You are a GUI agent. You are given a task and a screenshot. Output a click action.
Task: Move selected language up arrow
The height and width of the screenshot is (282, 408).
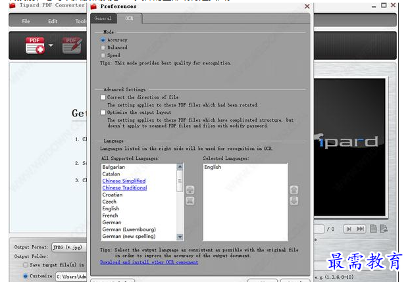pyautogui.click(x=294, y=190)
